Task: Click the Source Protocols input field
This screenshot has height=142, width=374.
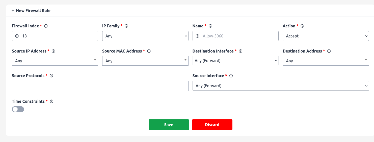Action: [x=100, y=86]
